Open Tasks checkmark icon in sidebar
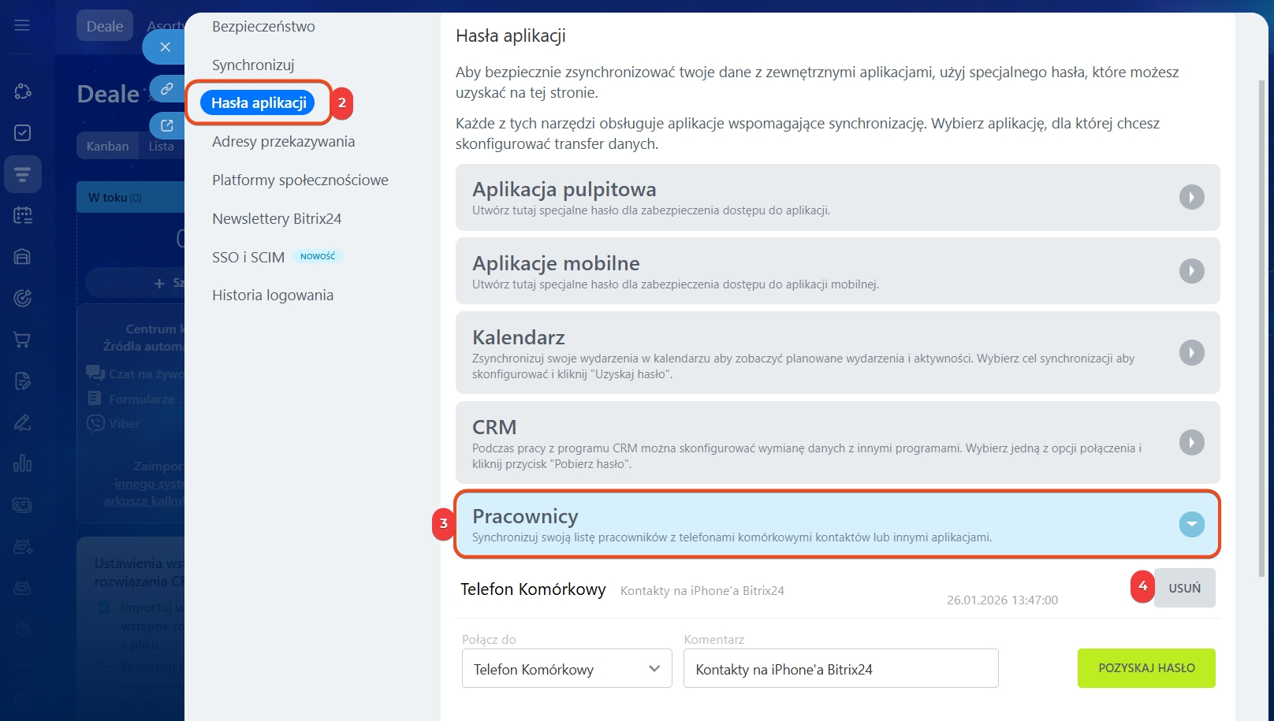Image resolution: width=1274 pixels, height=721 pixels. (x=23, y=132)
